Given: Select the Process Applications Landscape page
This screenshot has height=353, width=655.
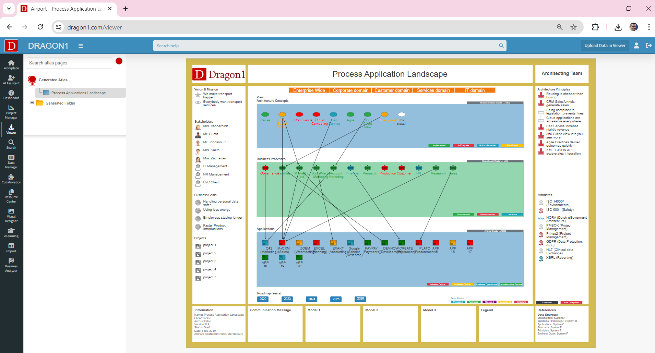Looking at the screenshot, I should tap(78, 93).
